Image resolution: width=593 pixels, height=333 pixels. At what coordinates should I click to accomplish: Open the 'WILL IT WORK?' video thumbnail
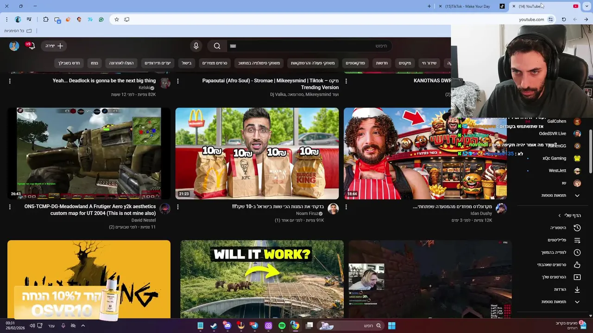coord(262,279)
